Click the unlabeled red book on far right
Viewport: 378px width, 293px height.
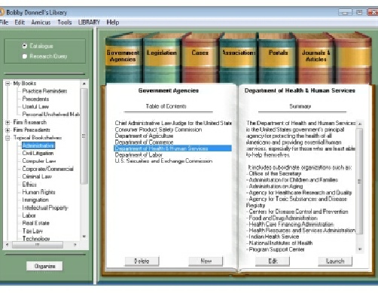pyautogui.click(x=352, y=58)
